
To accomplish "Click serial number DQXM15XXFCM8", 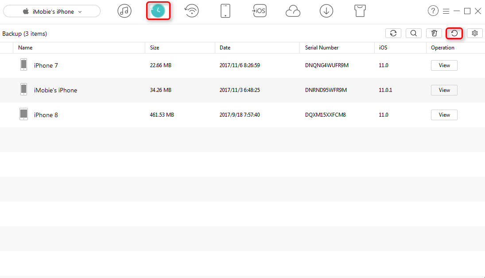I will 326,115.
